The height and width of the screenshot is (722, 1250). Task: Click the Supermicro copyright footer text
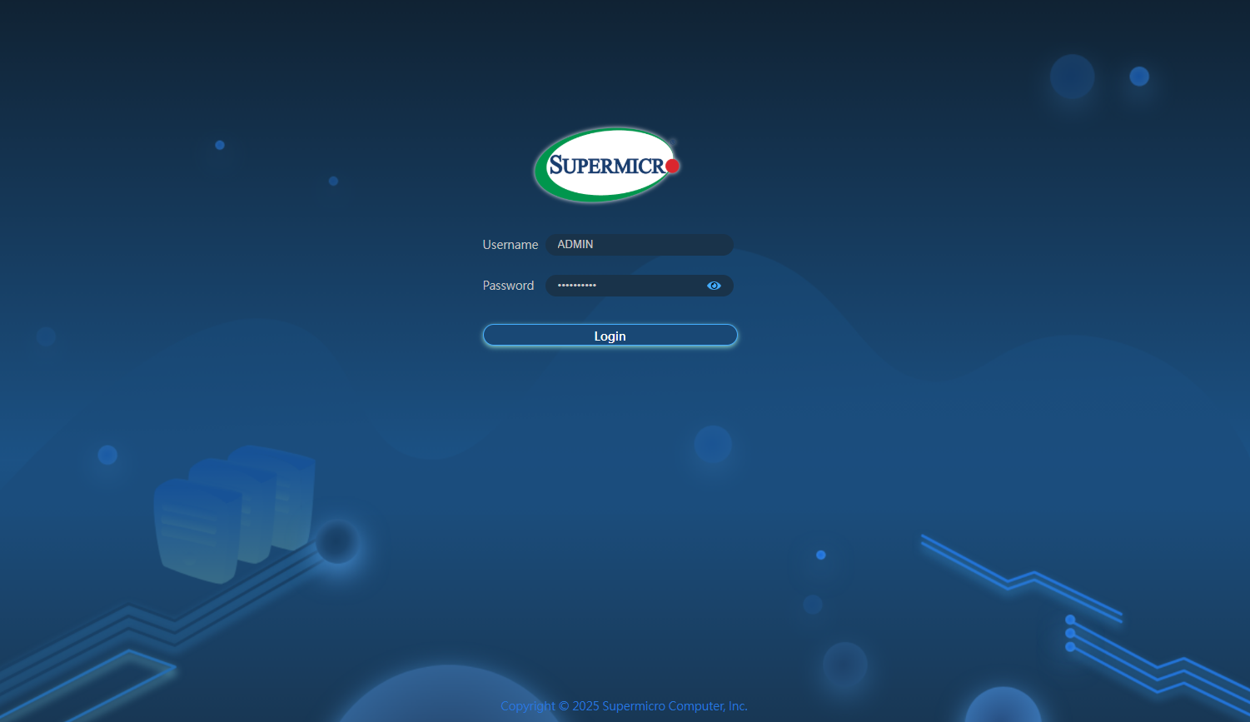pyautogui.click(x=624, y=706)
